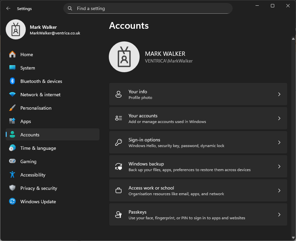Viewport: 296px width, 241px height.
Task: Open Passkeys using its chevron arrow
Action: pos(279,215)
